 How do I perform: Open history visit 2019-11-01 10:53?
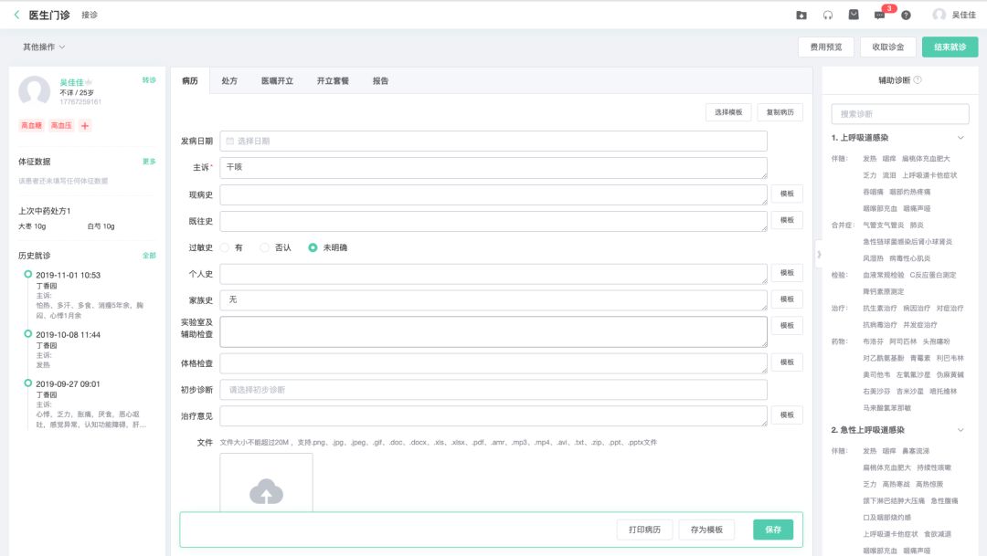68,276
